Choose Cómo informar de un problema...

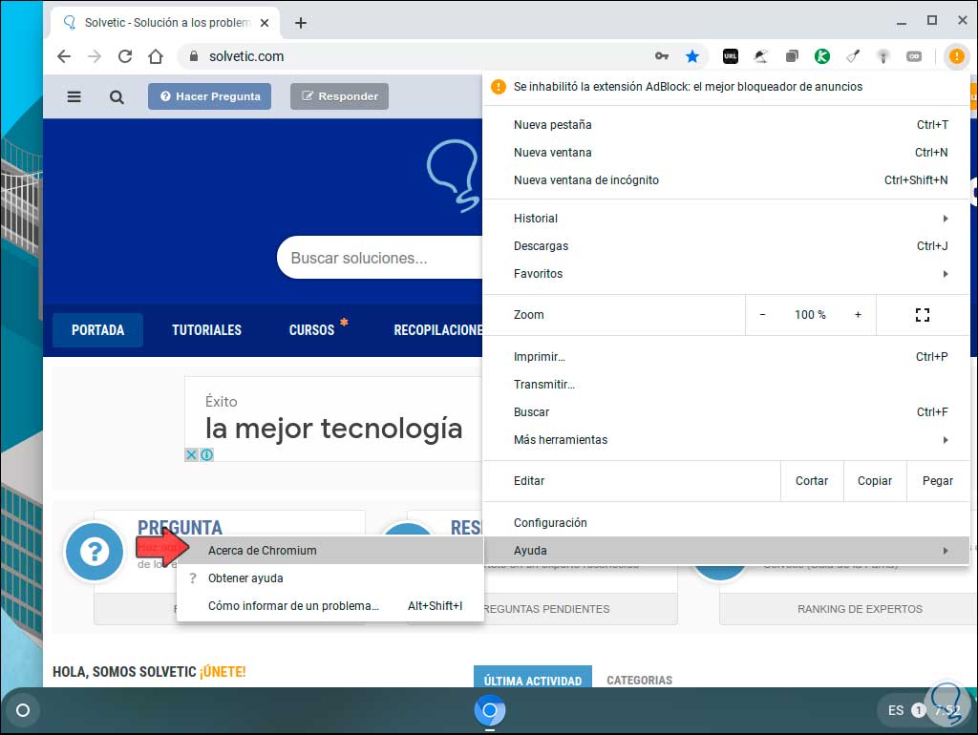point(330,606)
